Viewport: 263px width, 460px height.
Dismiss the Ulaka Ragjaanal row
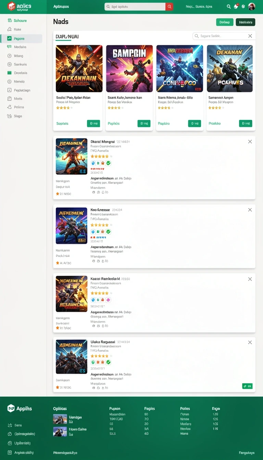coord(250,342)
